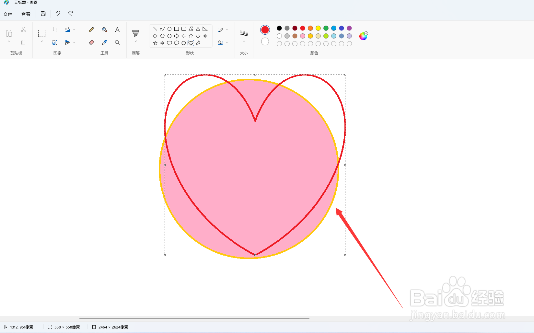This screenshot has height=333, width=534.
Task: Select the Crop tool
Action: click(55, 29)
